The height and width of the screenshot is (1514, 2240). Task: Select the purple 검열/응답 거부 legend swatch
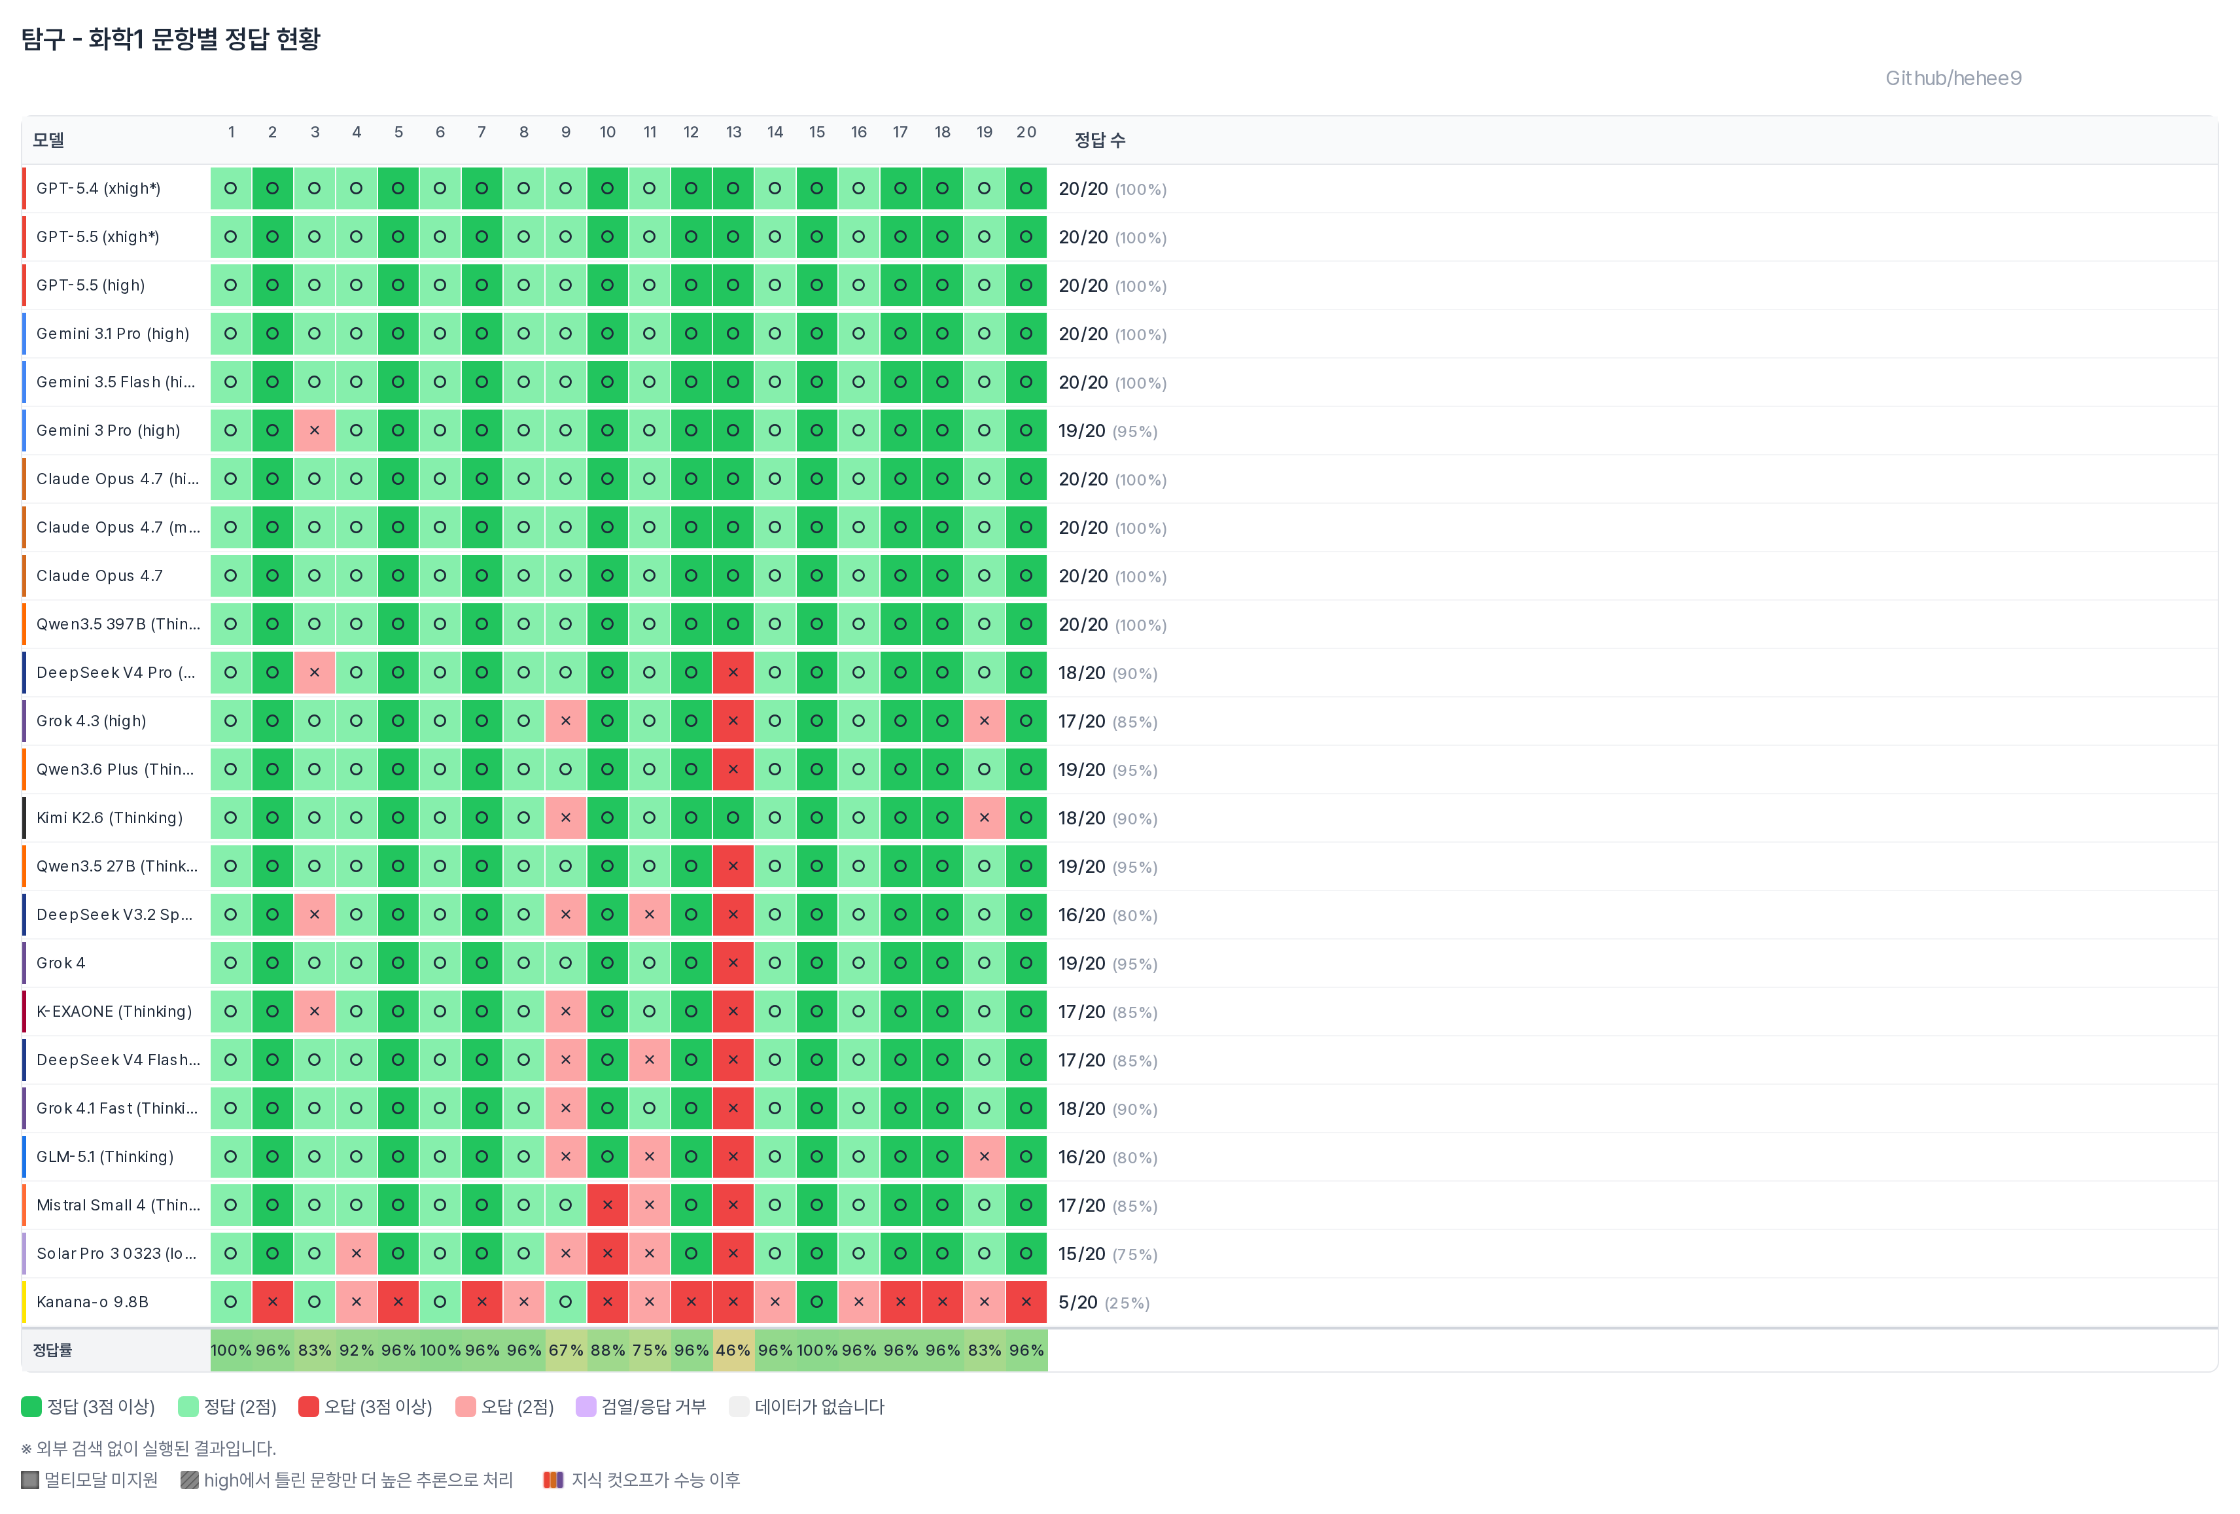586,1407
